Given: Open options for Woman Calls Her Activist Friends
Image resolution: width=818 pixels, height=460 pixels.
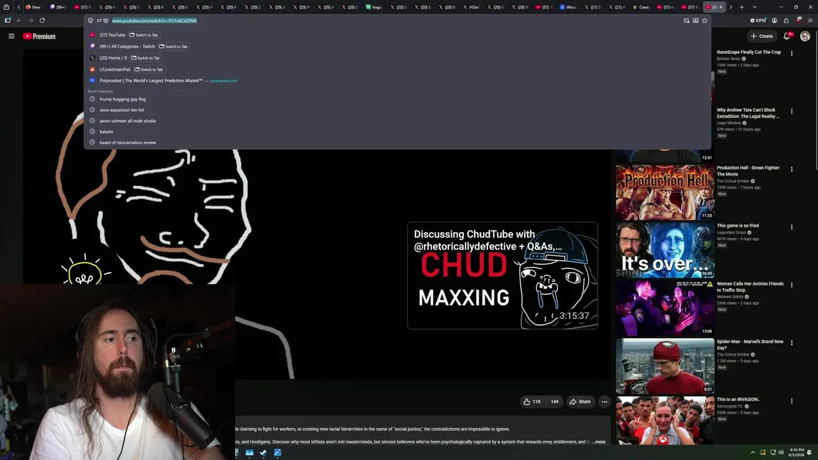Looking at the screenshot, I should point(791,285).
